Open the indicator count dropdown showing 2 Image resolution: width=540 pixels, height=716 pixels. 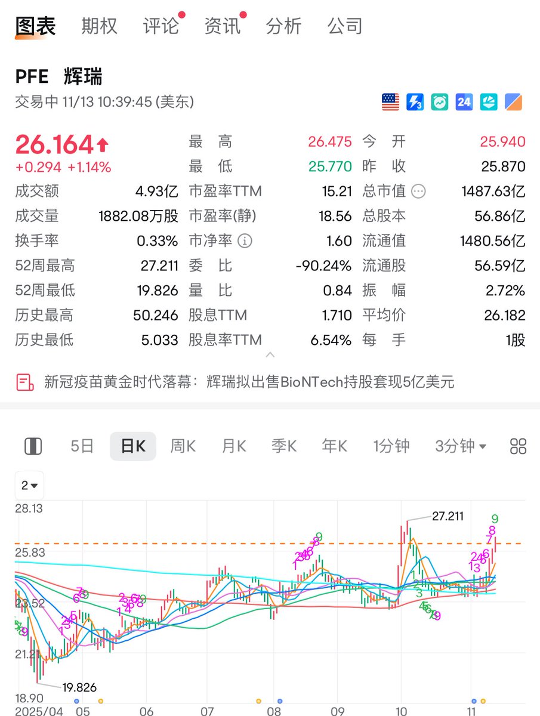pos(30,486)
